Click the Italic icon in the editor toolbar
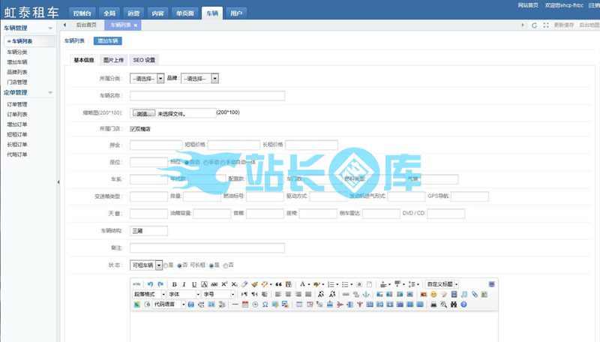The width and height of the screenshot is (600, 342). (x=184, y=284)
